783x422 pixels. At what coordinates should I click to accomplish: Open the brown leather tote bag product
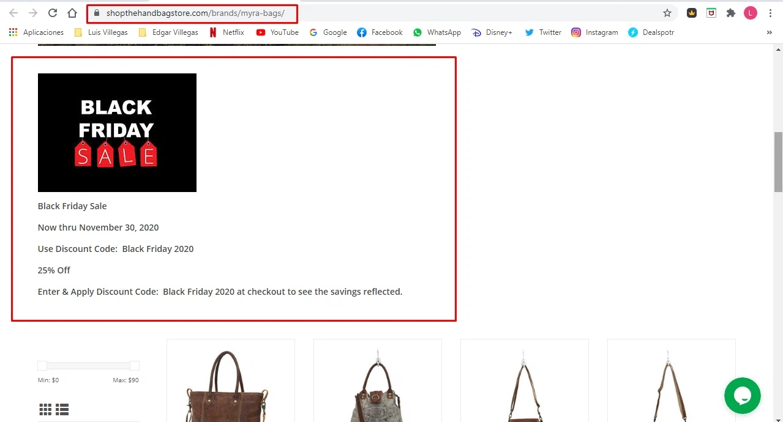coord(231,380)
